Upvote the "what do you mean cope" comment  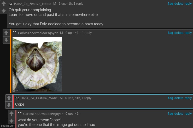click(x=11, y=114)
